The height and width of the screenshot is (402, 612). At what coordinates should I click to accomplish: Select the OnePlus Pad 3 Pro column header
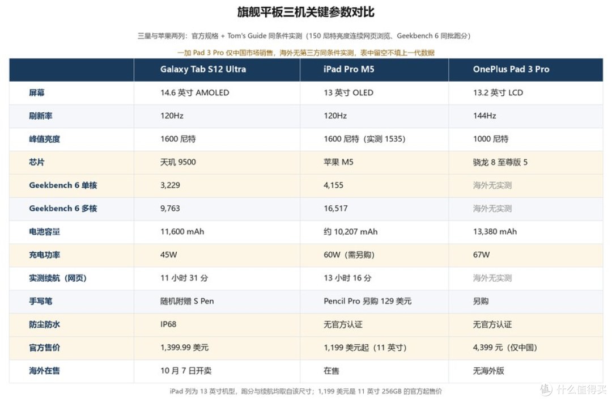click(x=511, y=69)
